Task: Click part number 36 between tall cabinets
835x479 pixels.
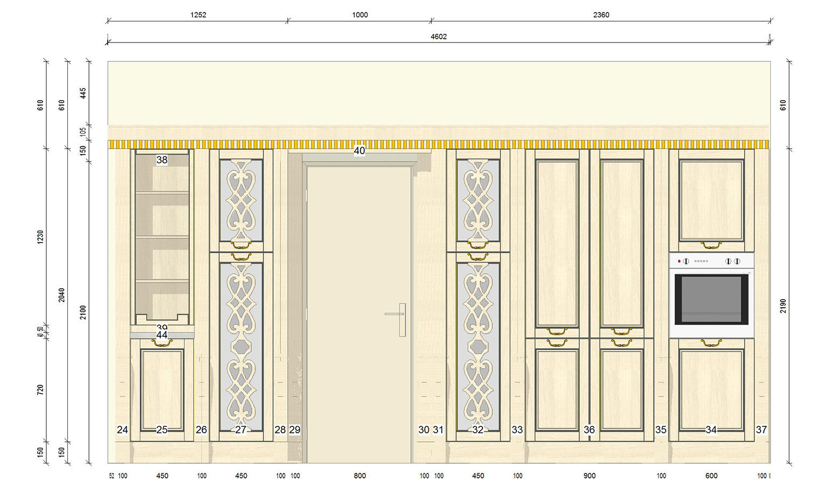Action: point(589,429)
